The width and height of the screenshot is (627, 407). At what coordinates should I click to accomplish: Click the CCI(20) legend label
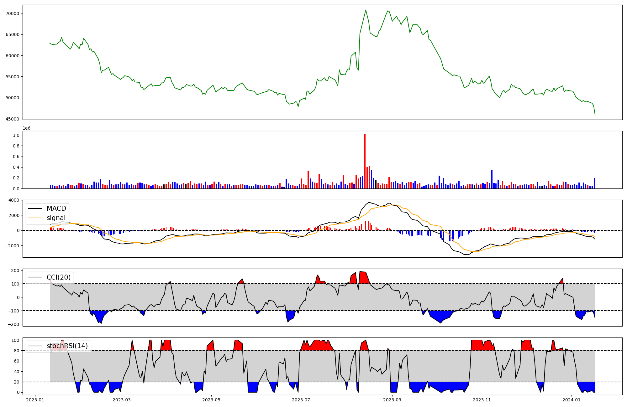(58, 277)
